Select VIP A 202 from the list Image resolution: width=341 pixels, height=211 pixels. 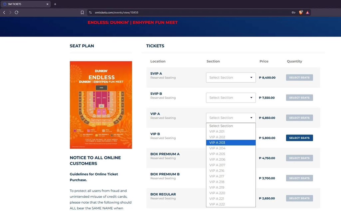pyautogui.click(x=231, y=137)
